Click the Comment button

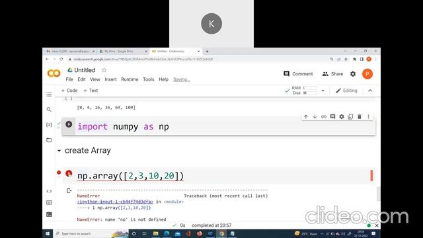(298, 74)
